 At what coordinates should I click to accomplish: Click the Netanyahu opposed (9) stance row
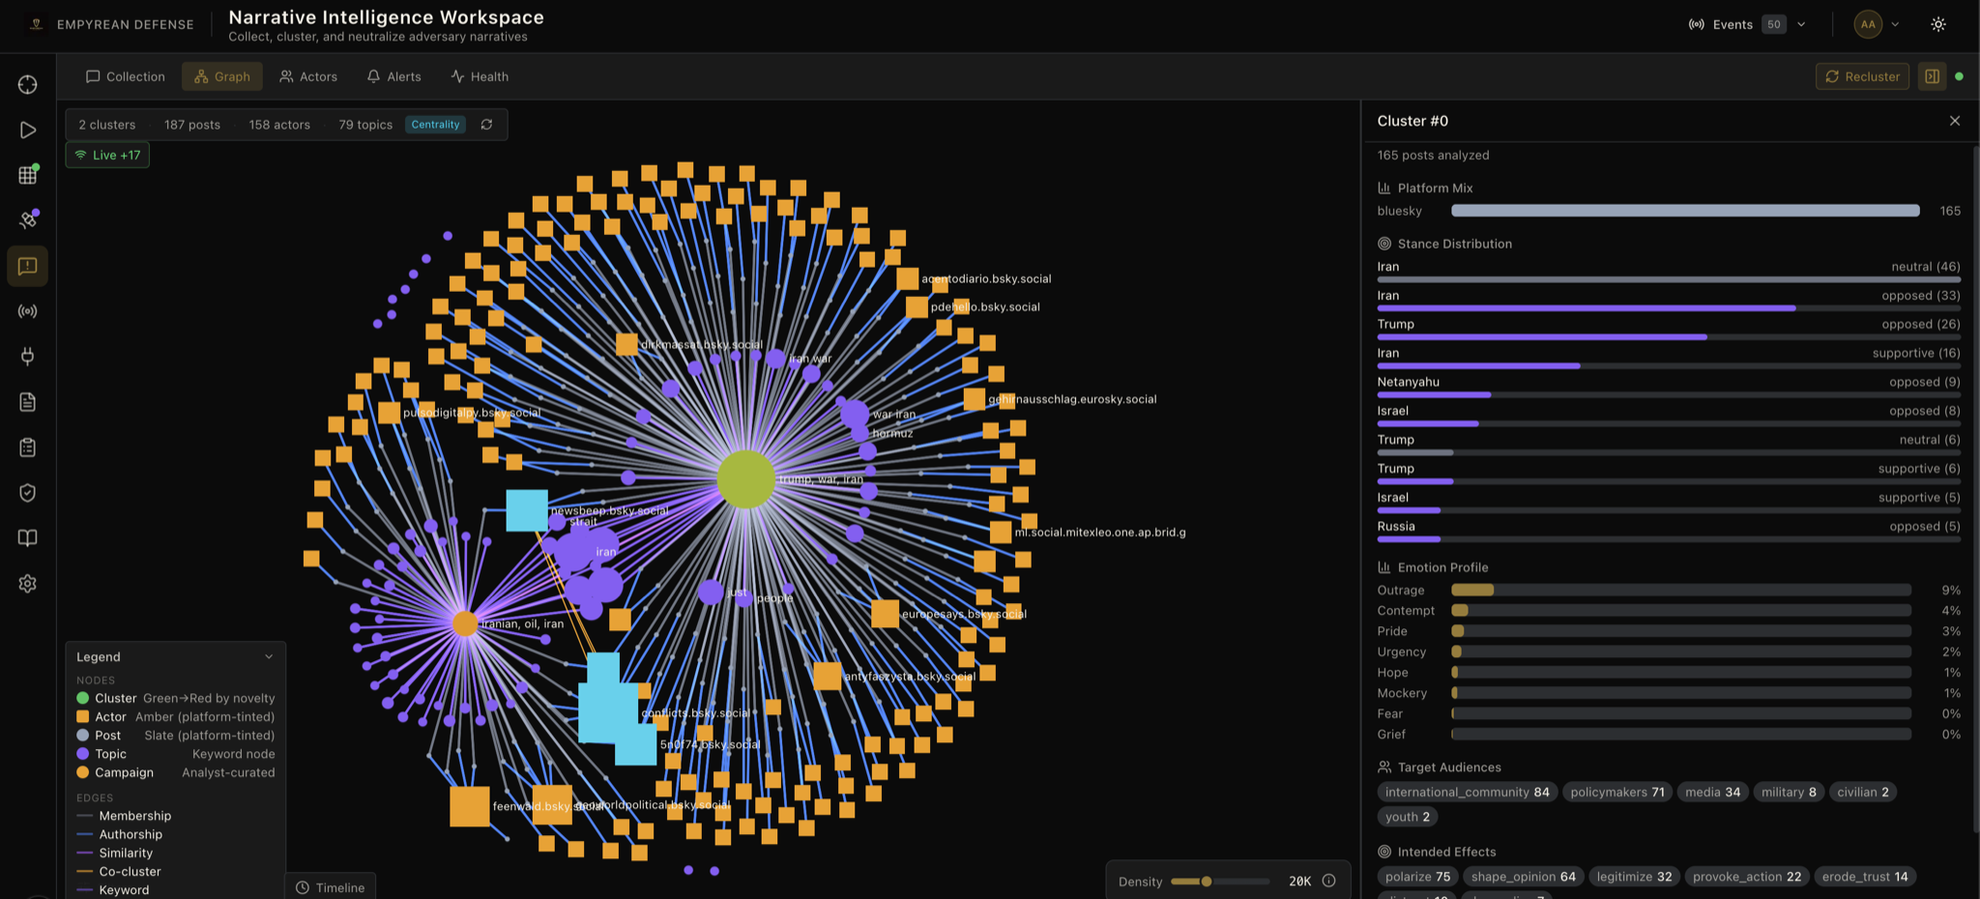coord(1669,387)
